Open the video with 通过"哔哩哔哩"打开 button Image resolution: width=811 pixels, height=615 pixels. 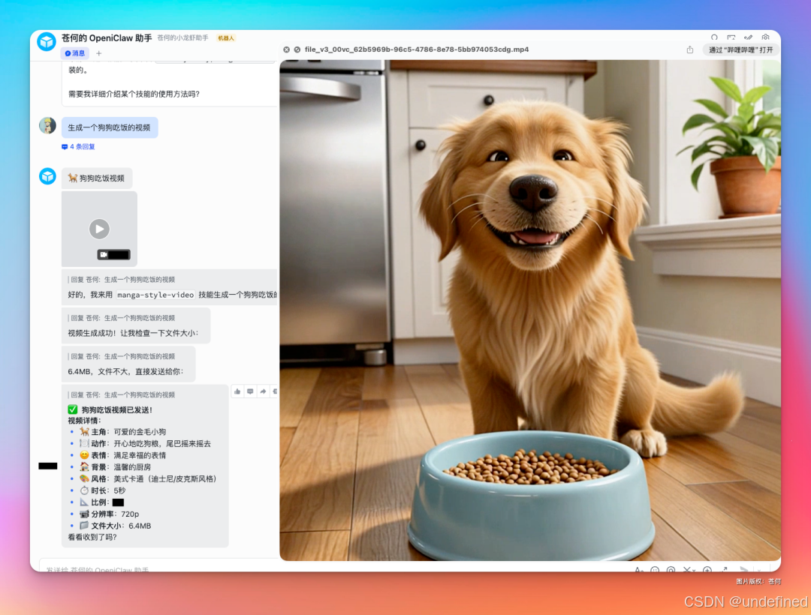(740, 49)
